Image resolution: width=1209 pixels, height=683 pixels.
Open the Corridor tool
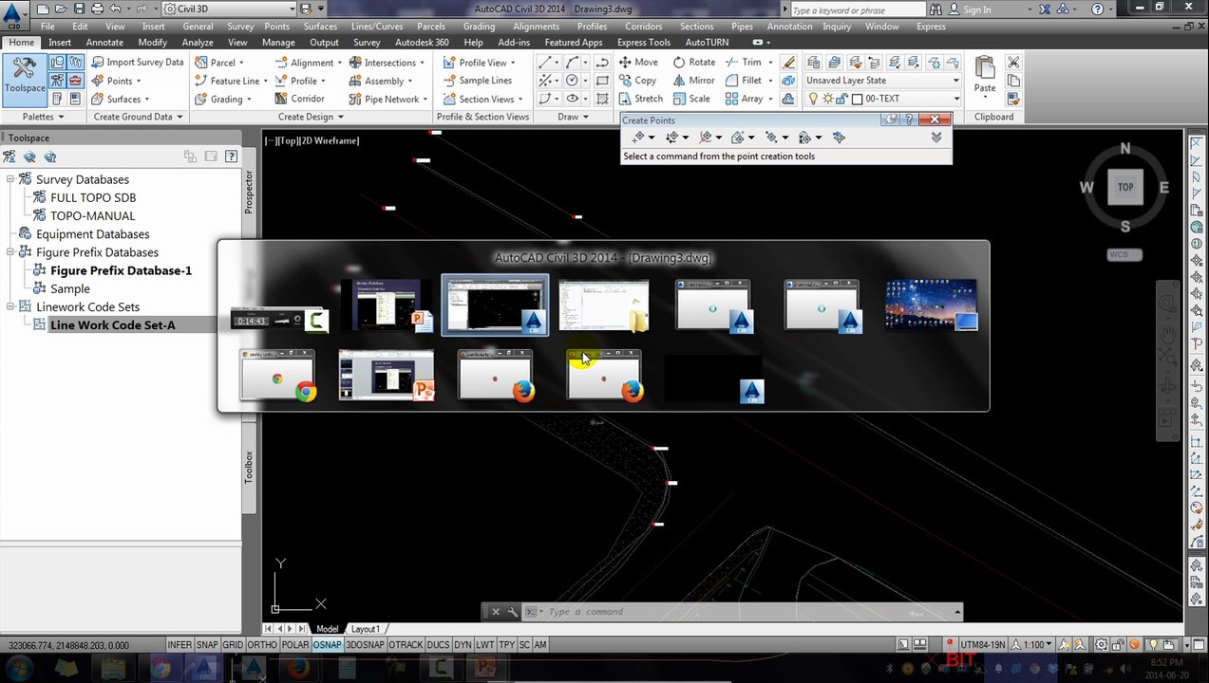click(x=299, y=99)
